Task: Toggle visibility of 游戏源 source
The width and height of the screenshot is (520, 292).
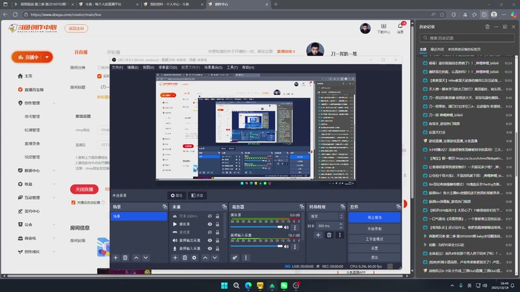Action: (x=209, y=232)
